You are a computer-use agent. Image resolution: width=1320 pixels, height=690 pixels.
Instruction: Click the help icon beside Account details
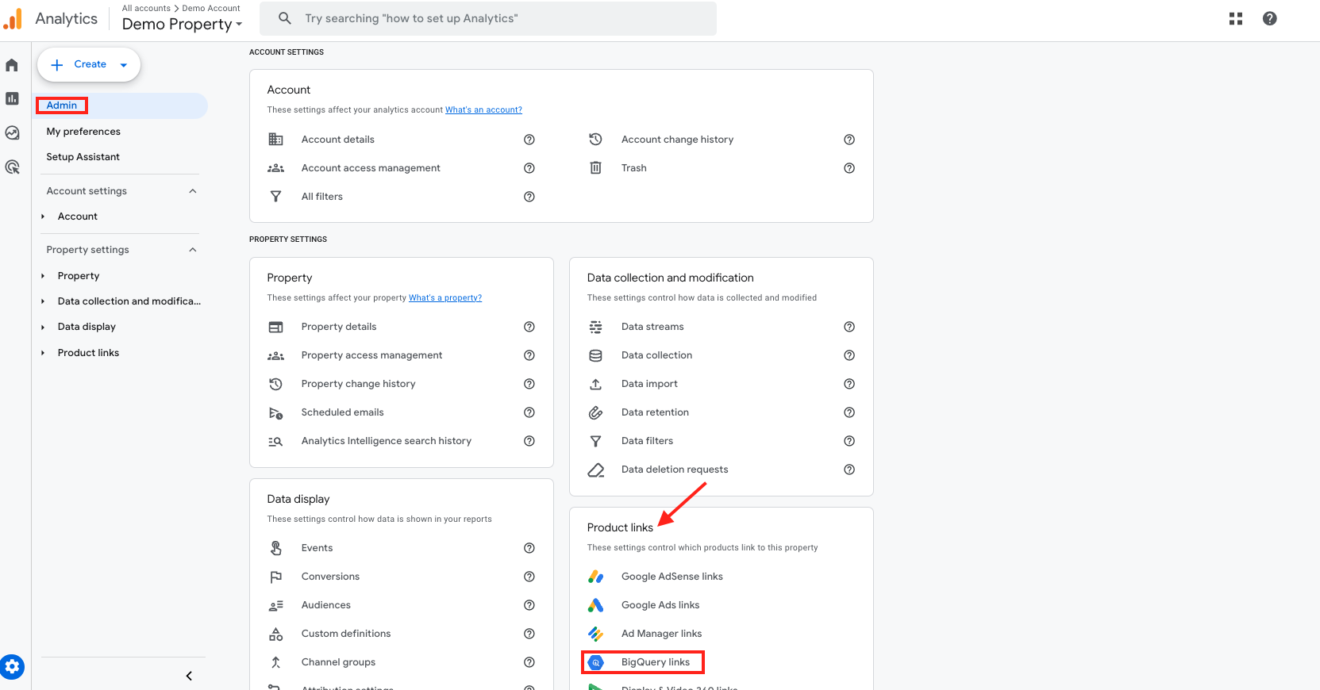tap(529, 140)
